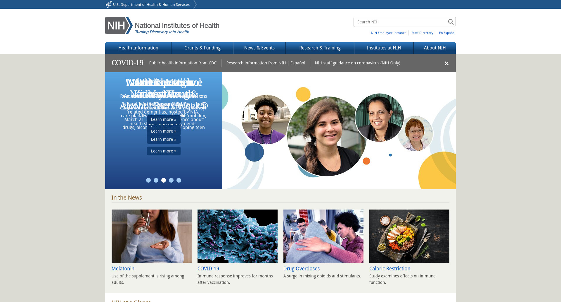Open News & Events menu
Viewport: 561px width, 302px height.
[259, 48]
